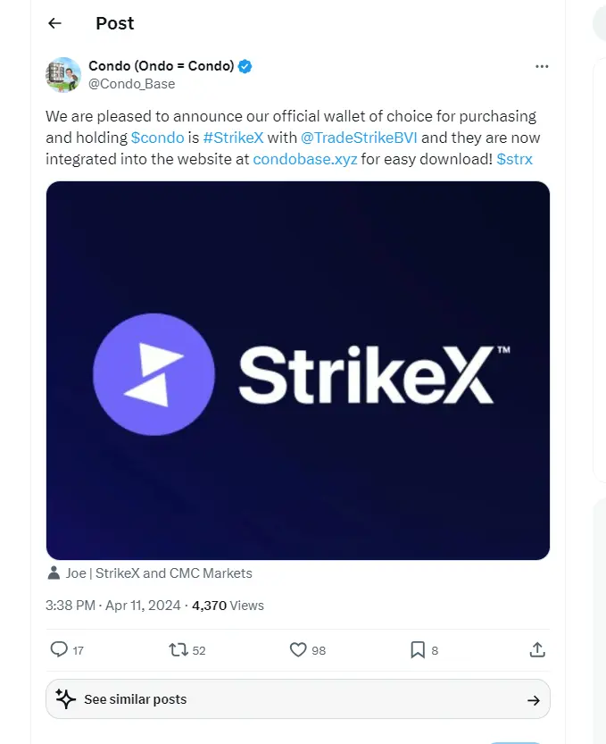606x744 pixels.
Task: Like the post with the heart icon
Action: point(299,650)
